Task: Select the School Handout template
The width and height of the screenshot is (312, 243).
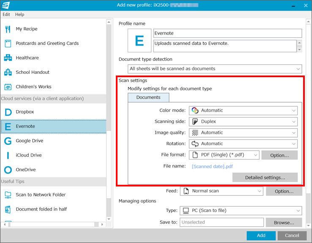Action: (x=53, y=72)
